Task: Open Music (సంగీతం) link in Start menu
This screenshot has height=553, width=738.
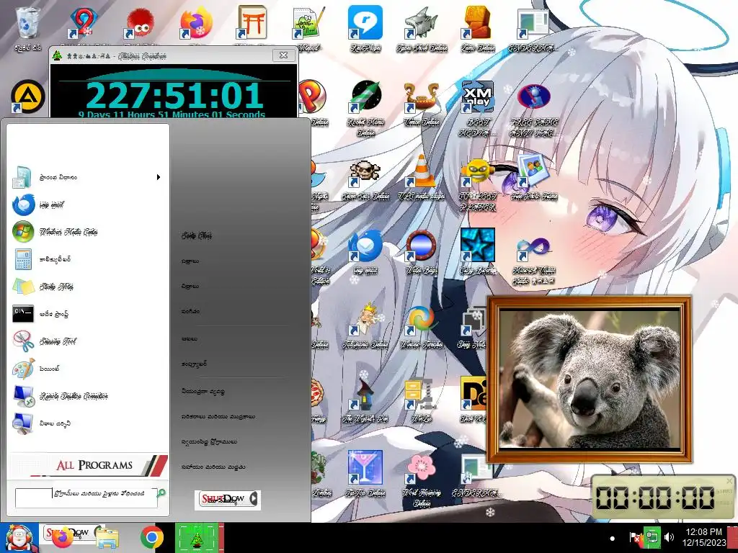Action: click(x=190, y=311)
